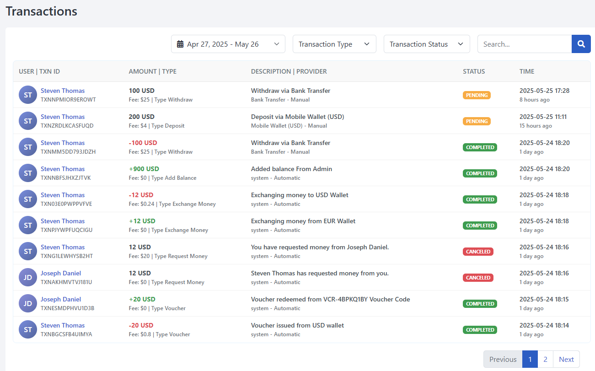Image resolution: width=595 pixels, height=371 pixels.
Task: Click the blue search magnifier icon
Action: [581, 44]
